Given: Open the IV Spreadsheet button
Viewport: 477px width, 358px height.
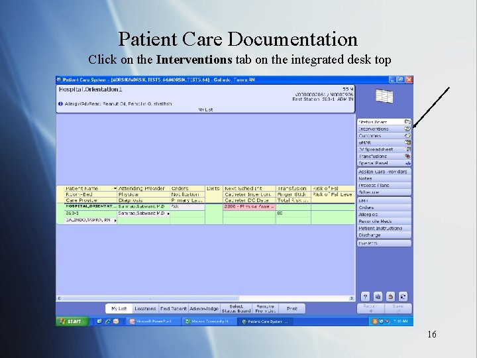Looking at the screenshot, I should click(384, 149).
